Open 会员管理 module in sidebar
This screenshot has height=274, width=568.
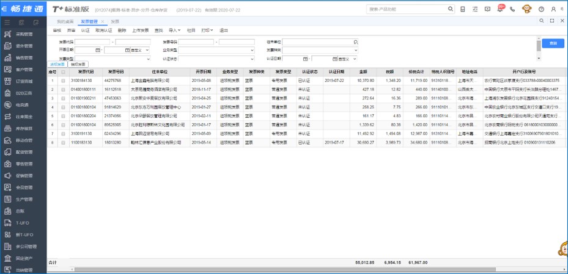point(24,187)
